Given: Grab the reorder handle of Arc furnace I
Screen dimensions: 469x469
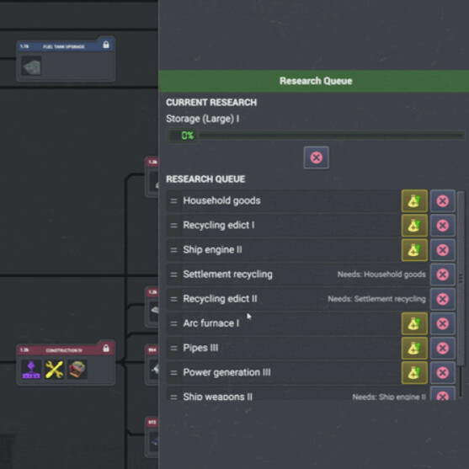Looking at the screenshot, I should tap(173, 323).
